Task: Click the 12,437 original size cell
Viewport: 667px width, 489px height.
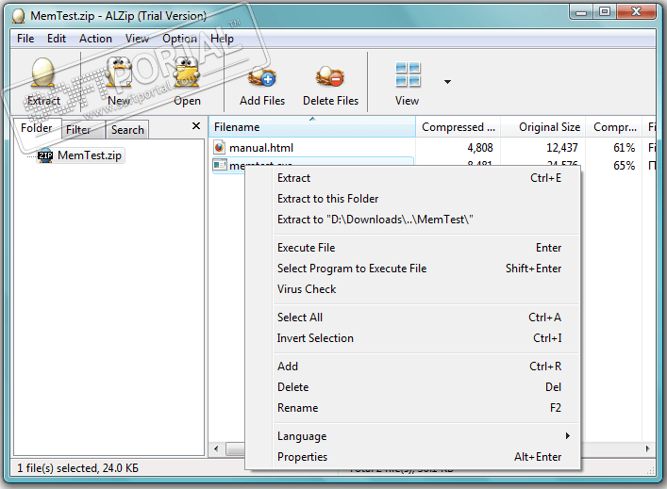Action: (x=562, y=148)
